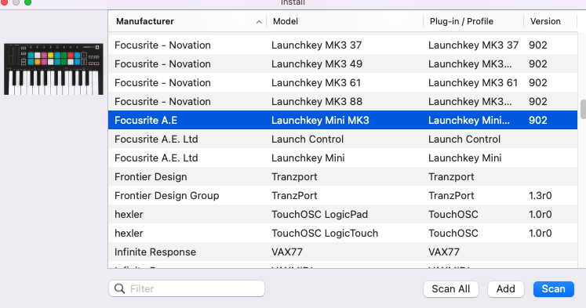The image size is (586, 308).
Task: Sort by Plug-in / Profile column header
Action: click(x=461, y=21)
